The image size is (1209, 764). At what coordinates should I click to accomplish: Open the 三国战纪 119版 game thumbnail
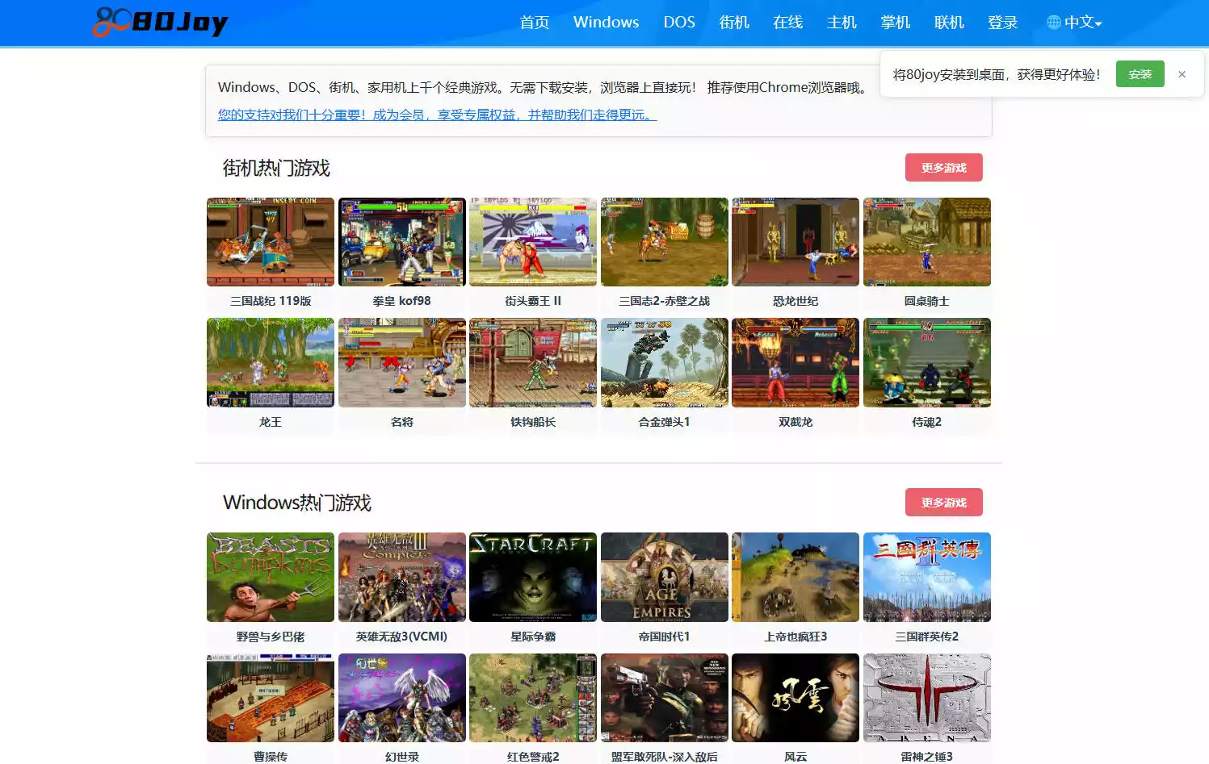pos(271,242)
